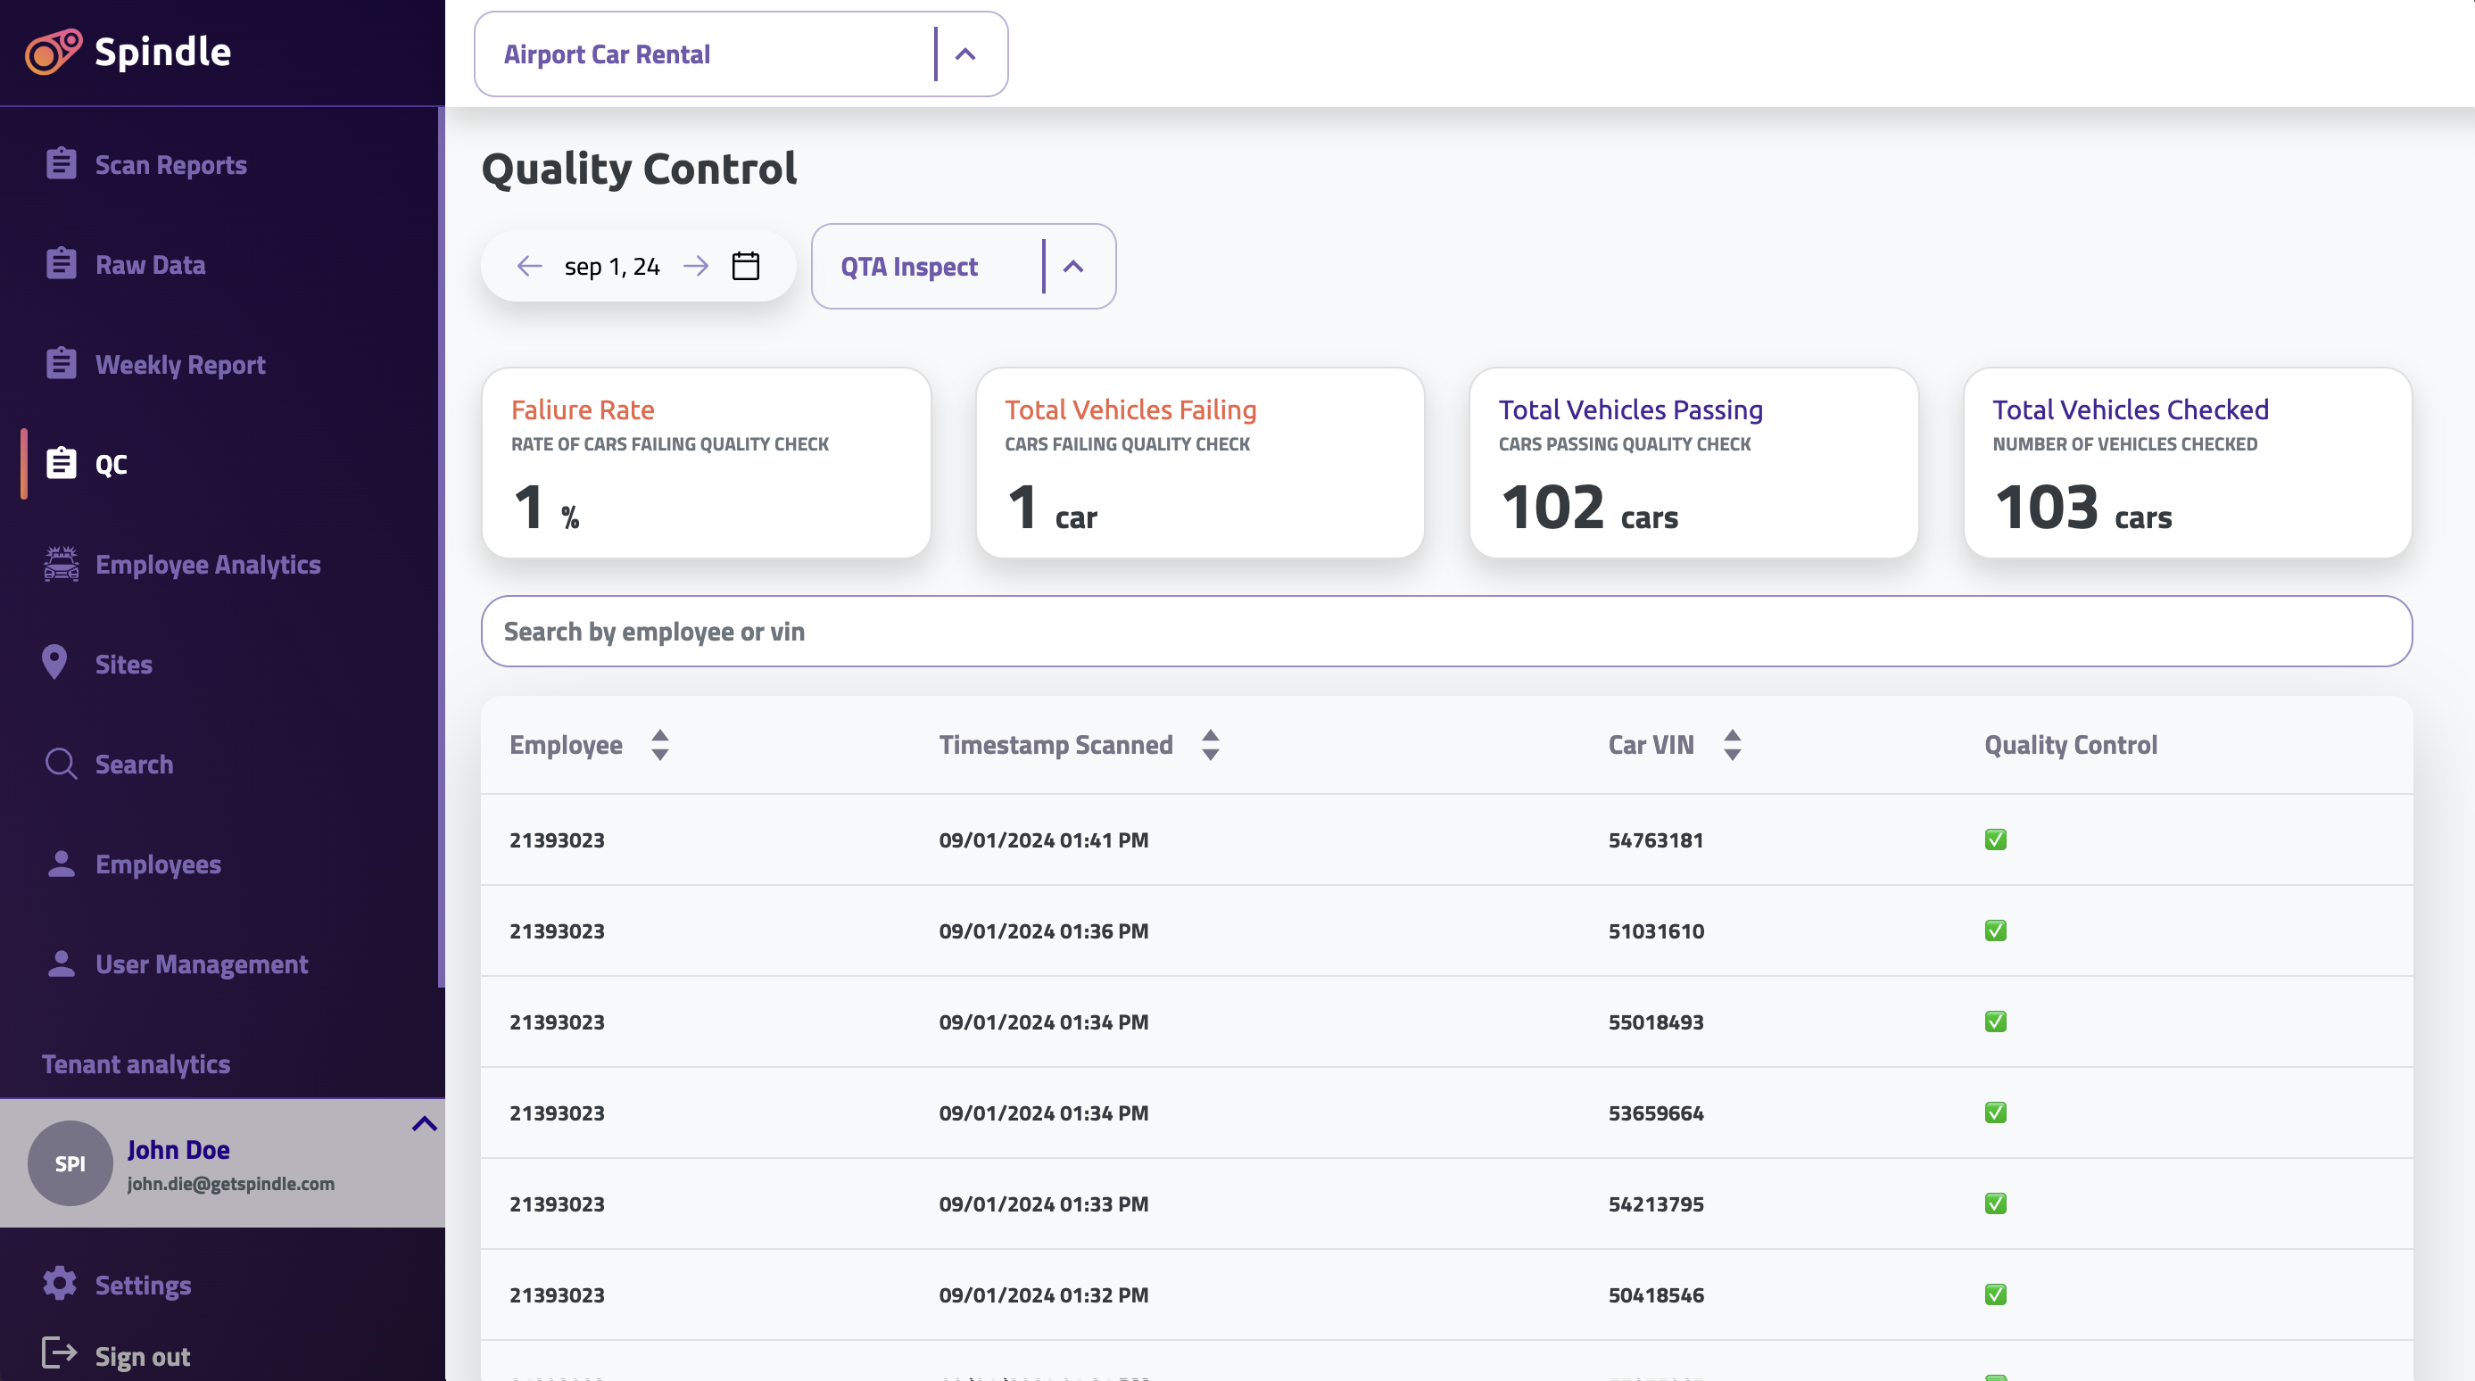
Task: Click the Employee Analytics car icon
Action: point(61,564)
